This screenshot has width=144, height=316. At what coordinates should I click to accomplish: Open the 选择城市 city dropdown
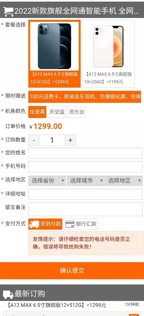[x=85, y=181]
